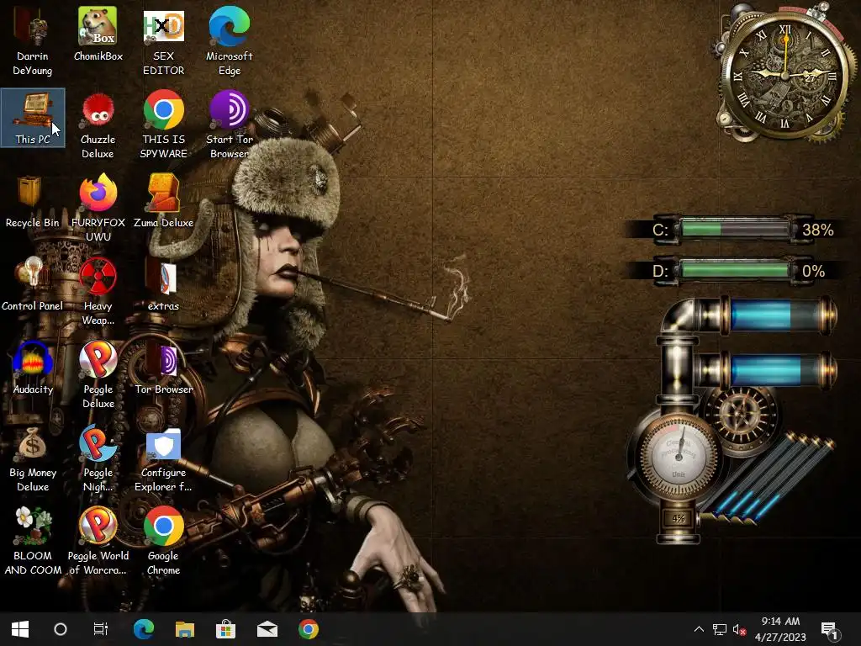This screenshot has height=646, width=861.
Task: Open Microsoft Store from the taskbar
Action: tap(225, 629)
